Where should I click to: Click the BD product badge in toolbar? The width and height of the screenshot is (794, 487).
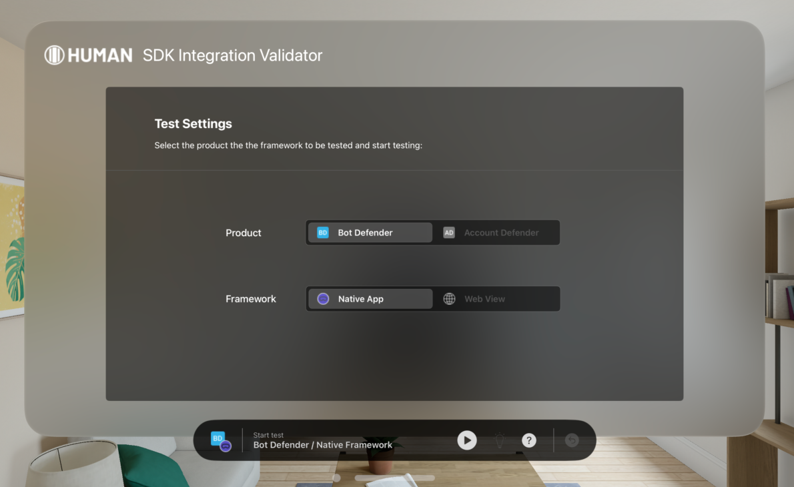click(x=221, y=441)
